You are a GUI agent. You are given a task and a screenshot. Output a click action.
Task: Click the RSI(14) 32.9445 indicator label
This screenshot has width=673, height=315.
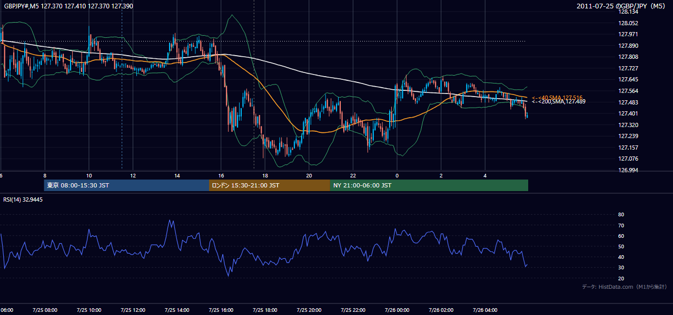(23, 199)
